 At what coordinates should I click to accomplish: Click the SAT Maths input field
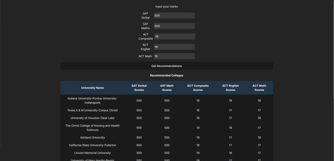point(174,26)
